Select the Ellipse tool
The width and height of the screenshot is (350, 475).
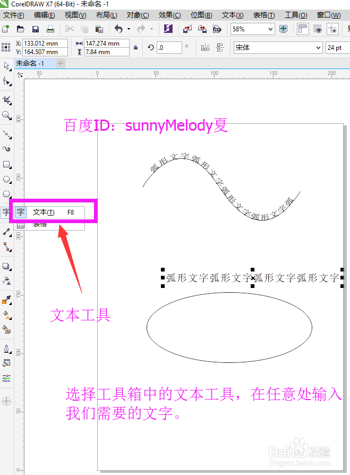(7, 180)
